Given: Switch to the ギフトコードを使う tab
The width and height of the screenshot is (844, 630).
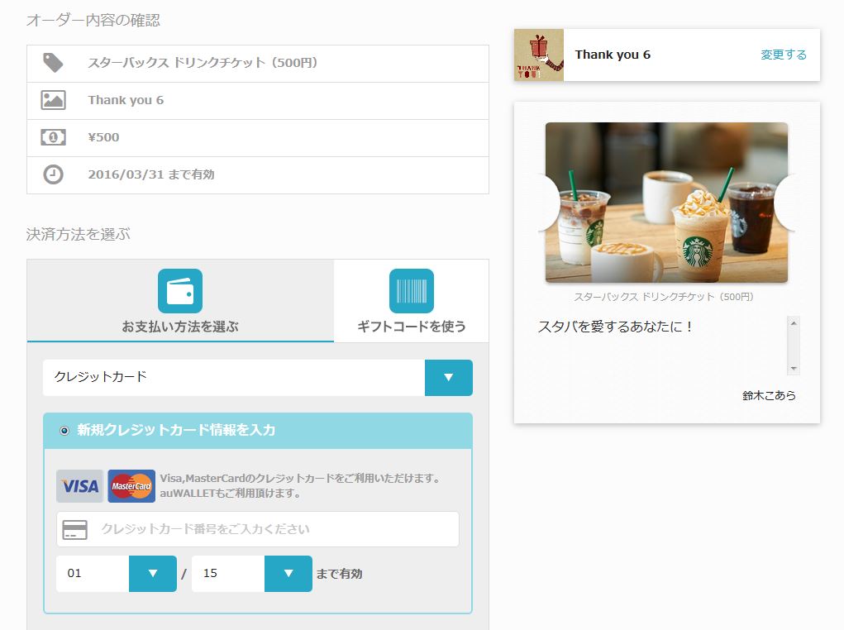Looking at the screenshot, I should click(411, 300).
